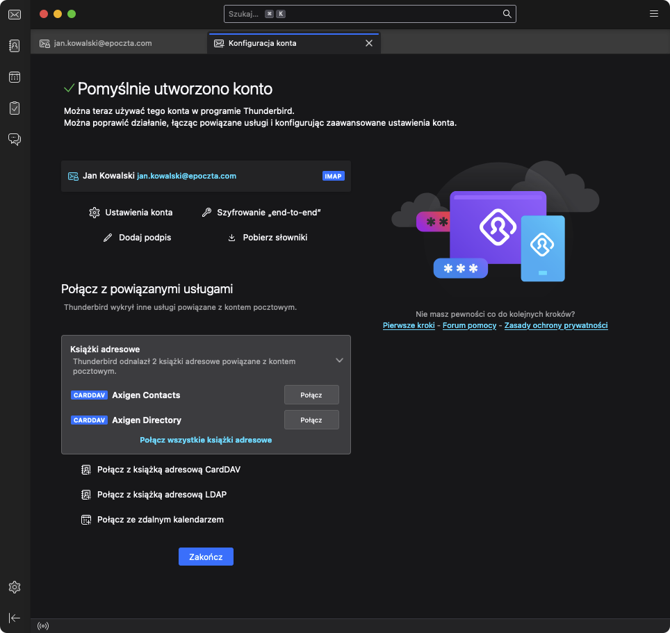
Task: Open the Address Book sidebar icon
Action: [14, 46]
